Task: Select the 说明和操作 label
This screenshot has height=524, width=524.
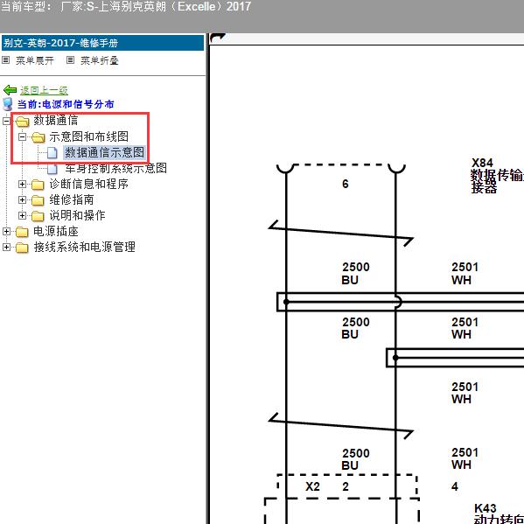Action: coord(77,215)
